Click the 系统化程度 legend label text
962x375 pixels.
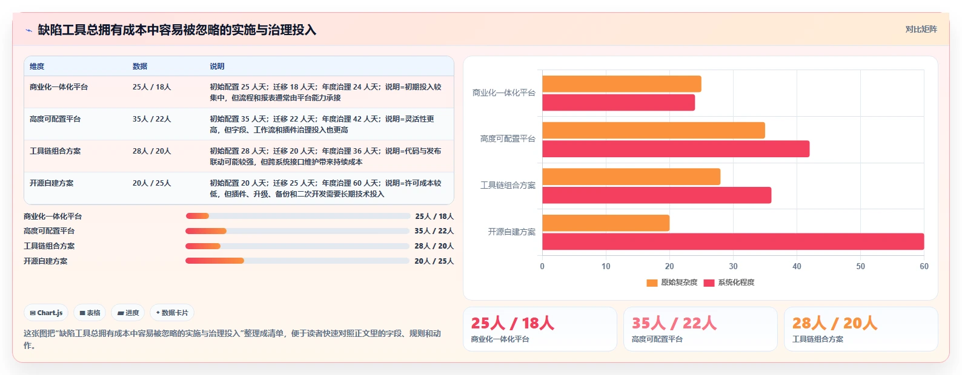point(736,282)
